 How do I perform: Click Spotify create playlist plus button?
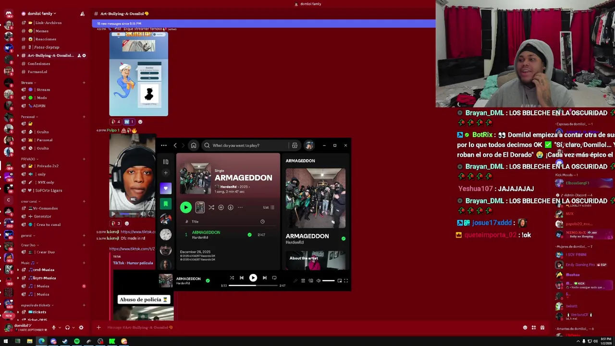point(165,173)
